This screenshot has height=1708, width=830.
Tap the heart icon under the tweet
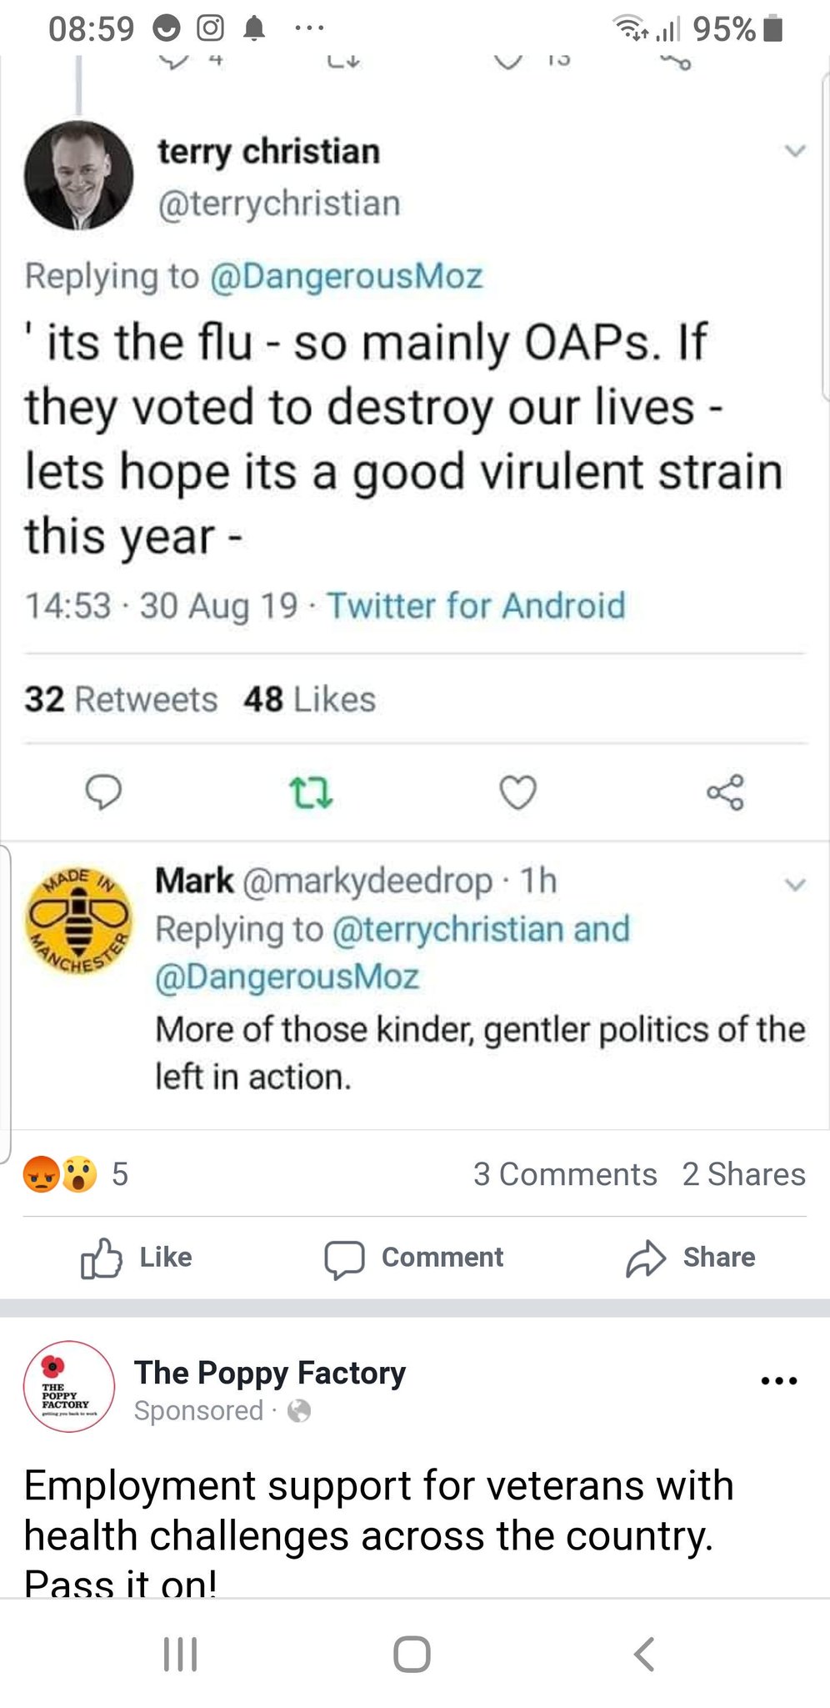(517, 792)
